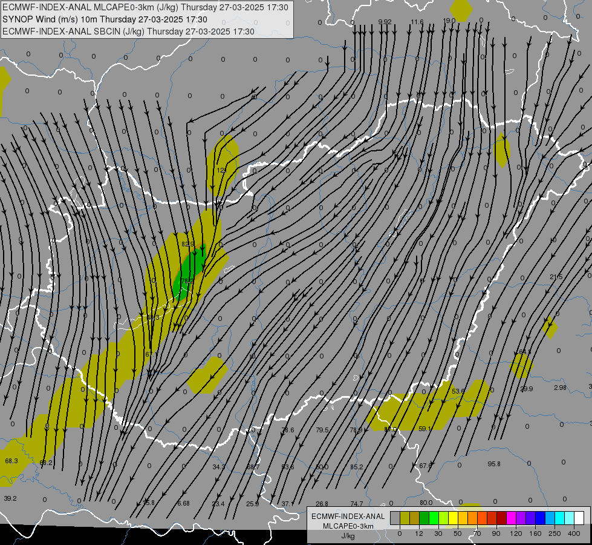592x545 pixels.
Task: Pick the dark red legend swatch
Action: point(501,518)
